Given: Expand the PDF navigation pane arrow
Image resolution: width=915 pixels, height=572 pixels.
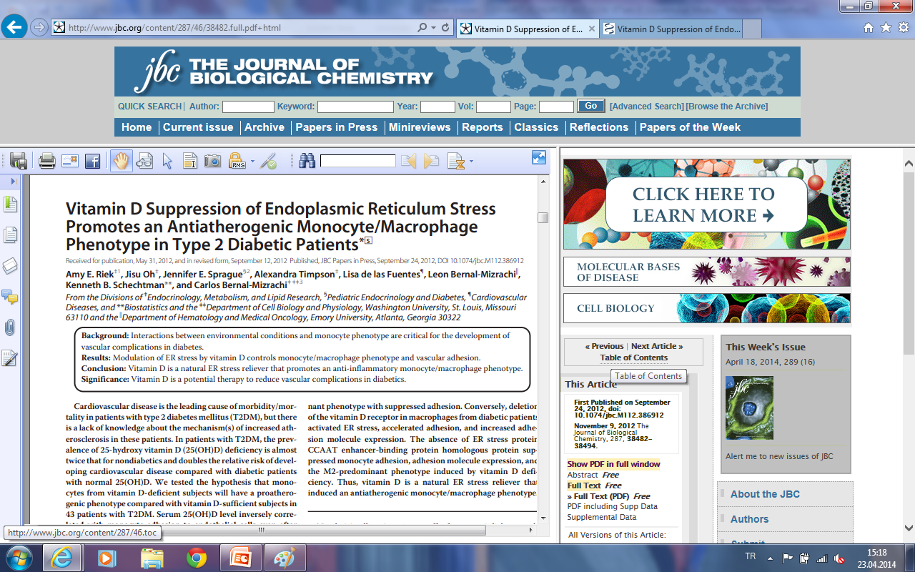Looking at the screenshot, I should [13, 182].
